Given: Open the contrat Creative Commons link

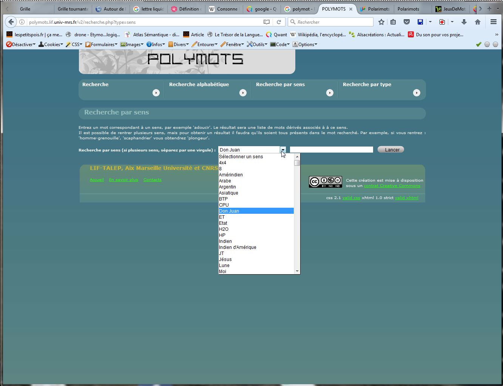Looking at the screenshot, I should [392, 185].
